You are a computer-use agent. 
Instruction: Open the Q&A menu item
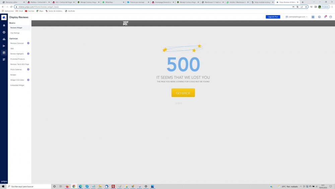12,49
